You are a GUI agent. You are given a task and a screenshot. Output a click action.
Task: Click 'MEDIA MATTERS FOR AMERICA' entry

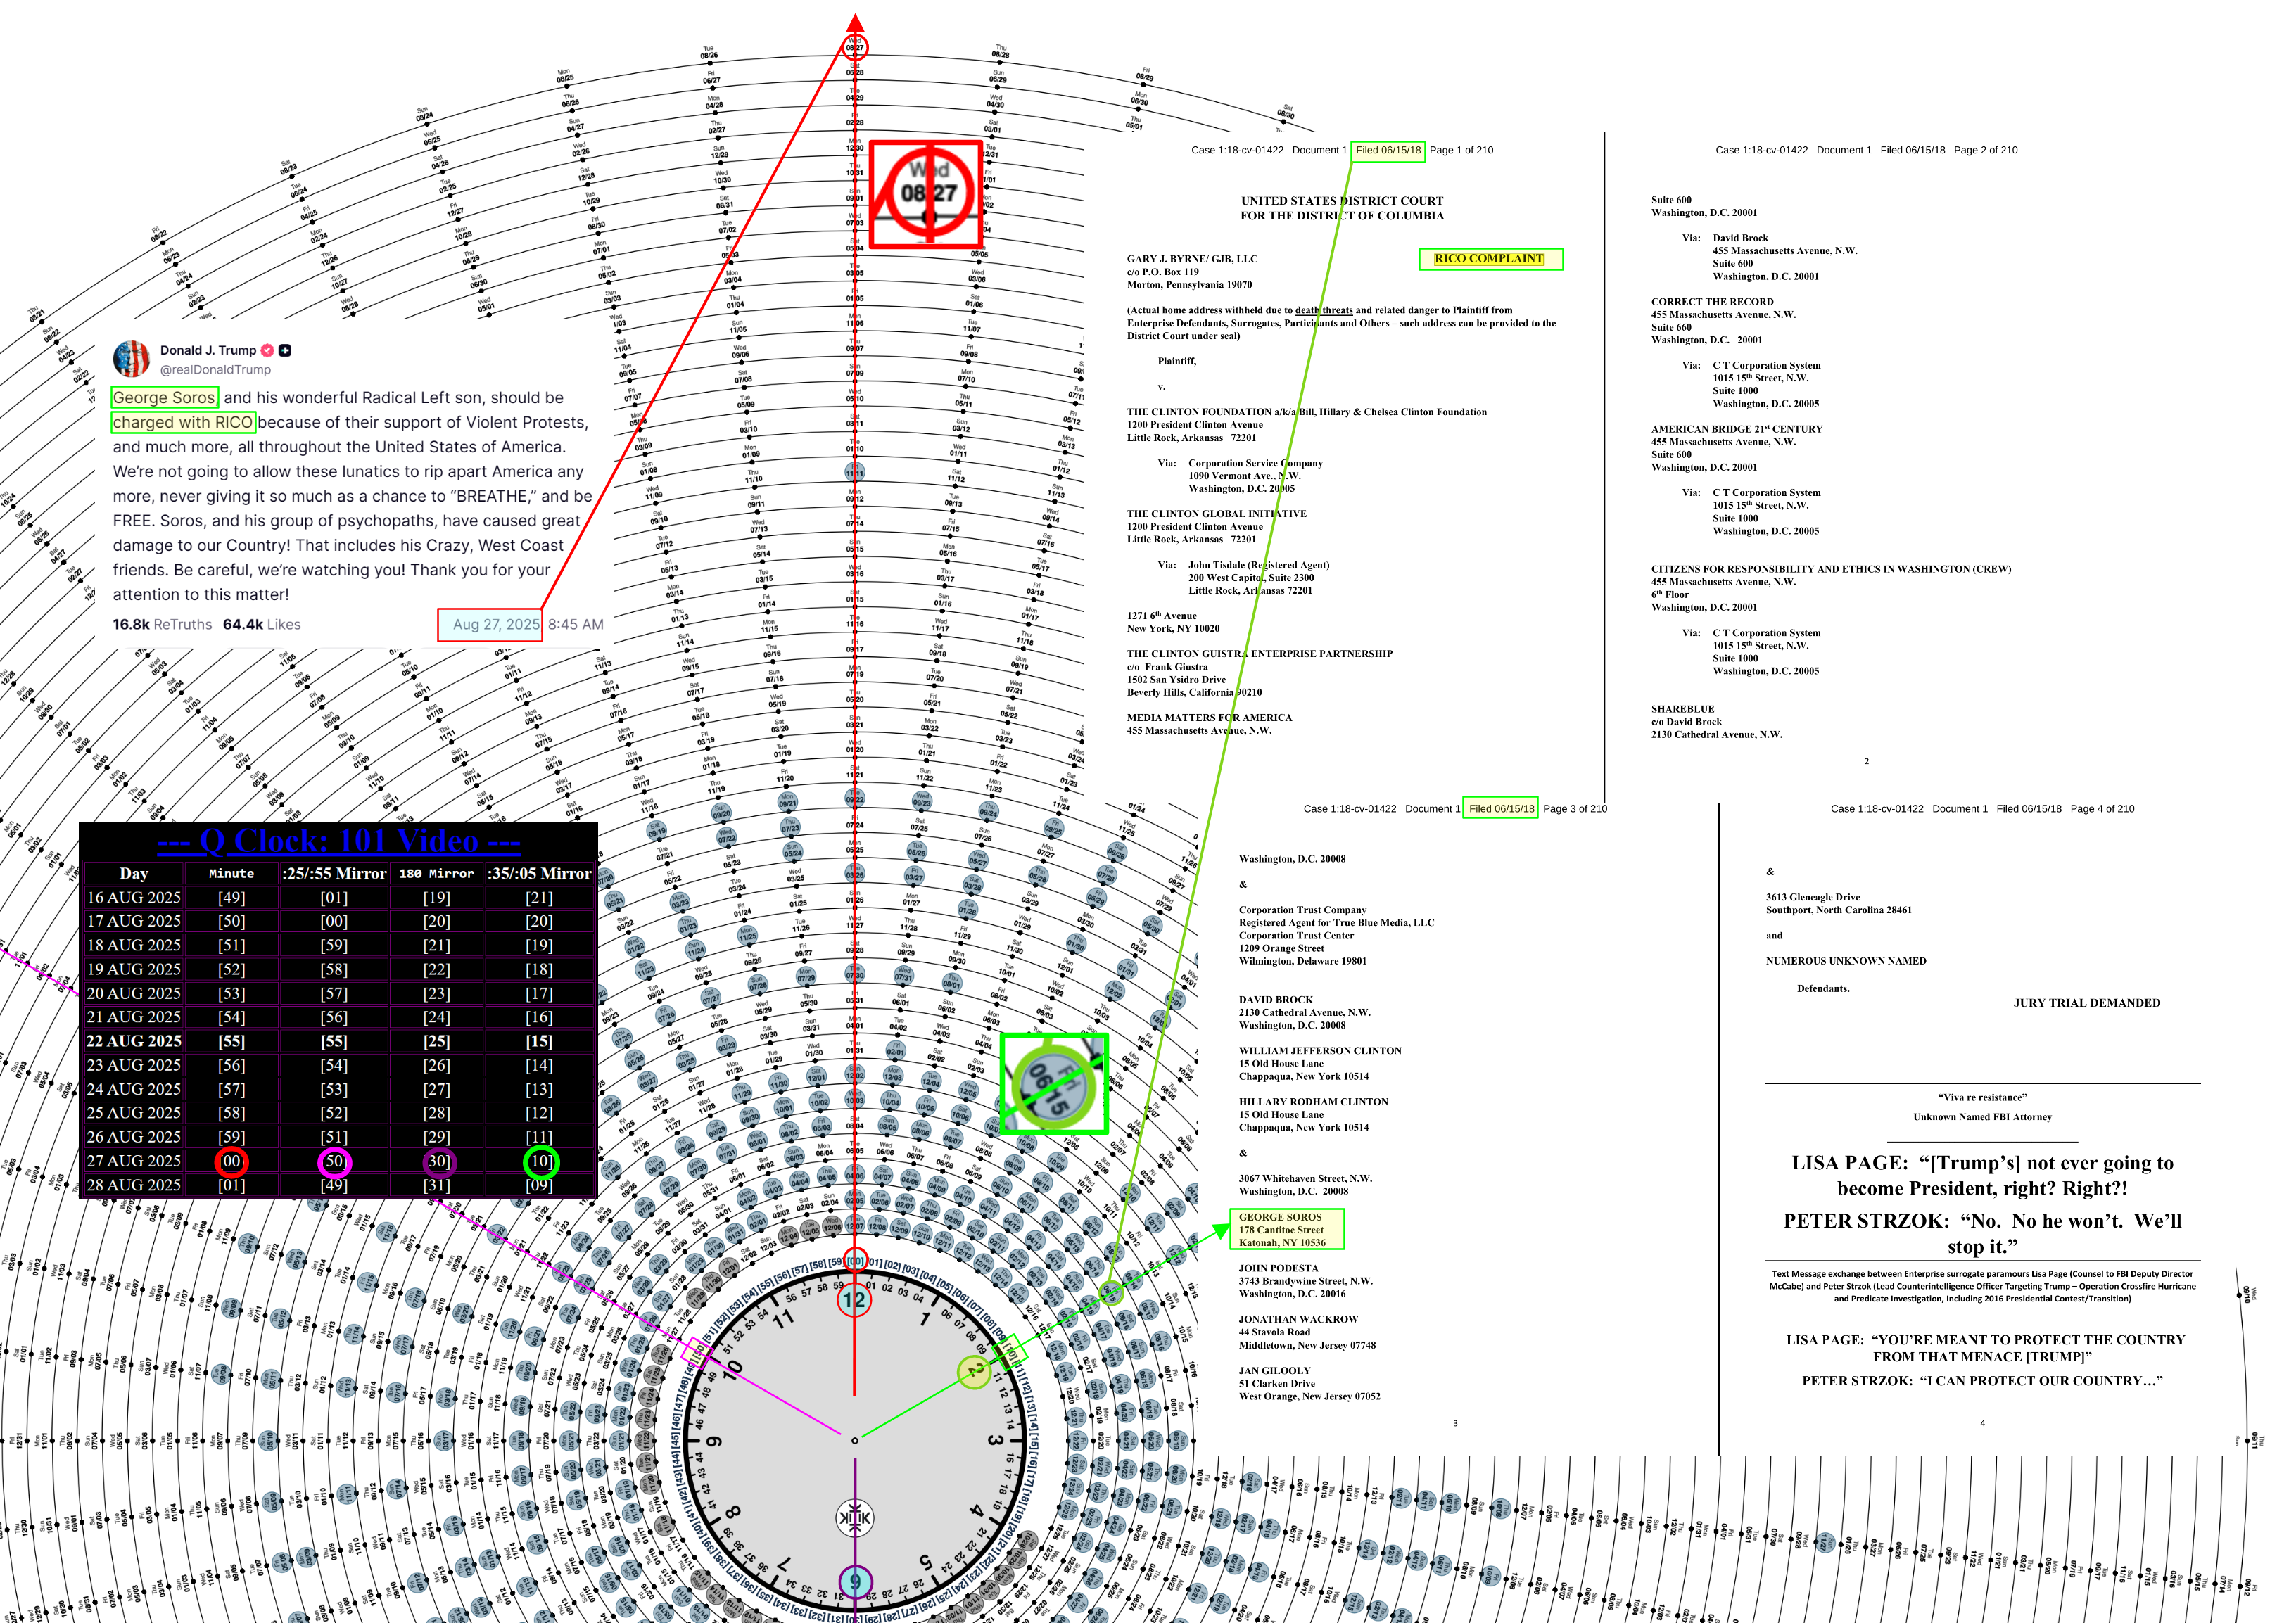tap(1210, 718)
